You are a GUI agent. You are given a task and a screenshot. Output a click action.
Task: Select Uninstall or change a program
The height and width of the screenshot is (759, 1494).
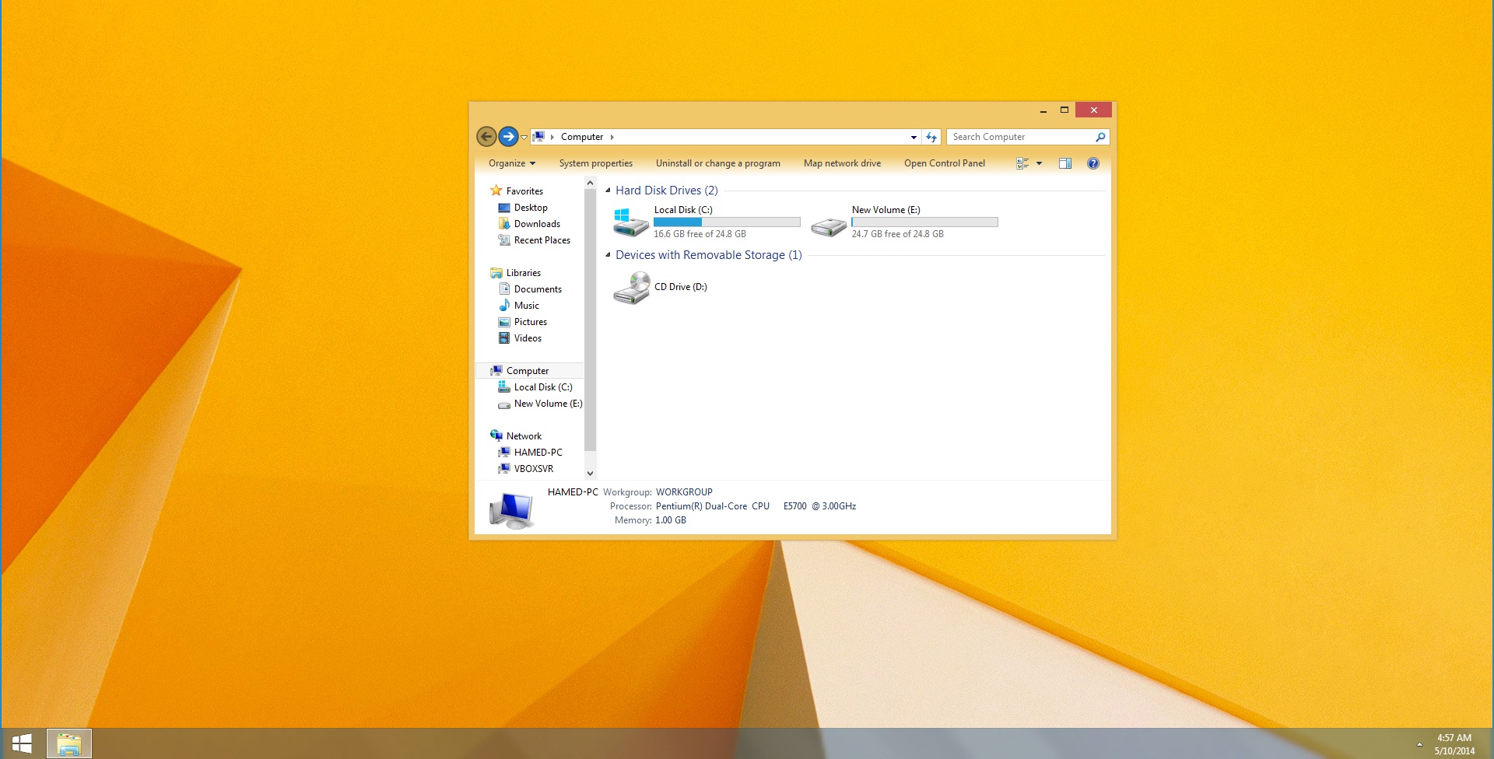tap(717, 163)
